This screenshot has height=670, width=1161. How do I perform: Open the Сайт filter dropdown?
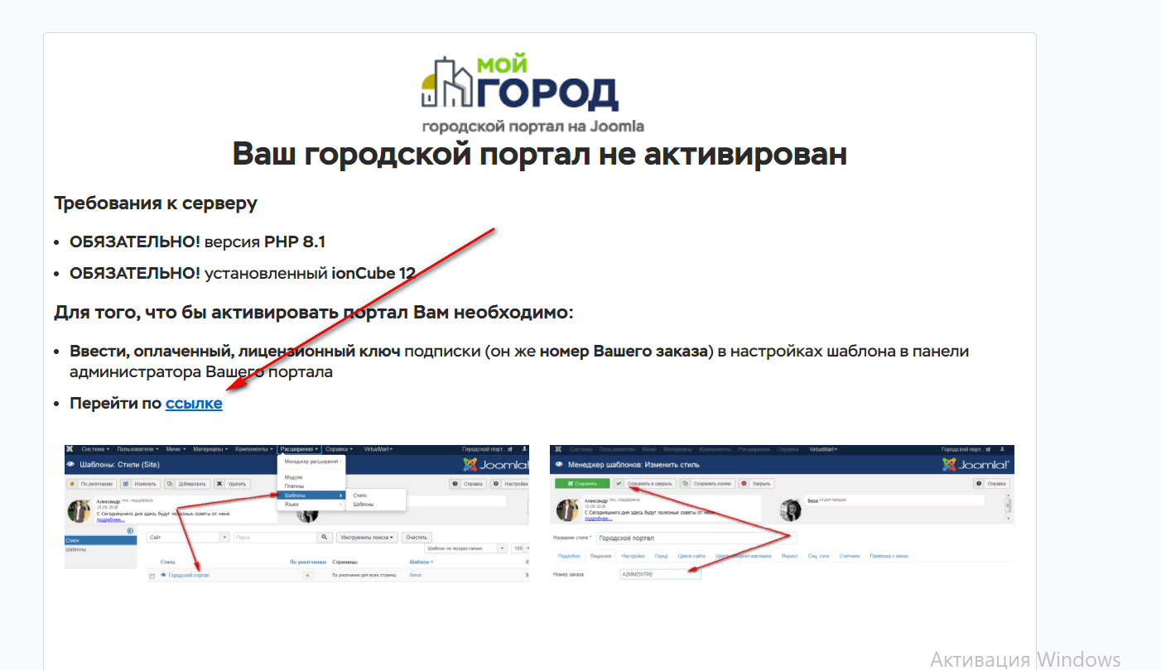coord(188,537)
